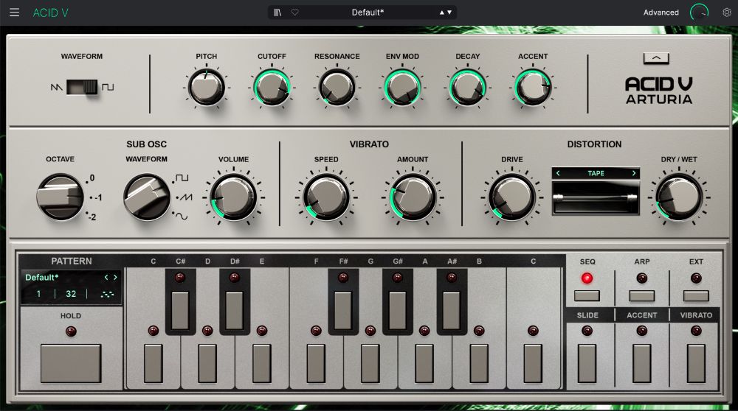
Task: Click the top ACCENT knob
Action: [x=533, y=88]
